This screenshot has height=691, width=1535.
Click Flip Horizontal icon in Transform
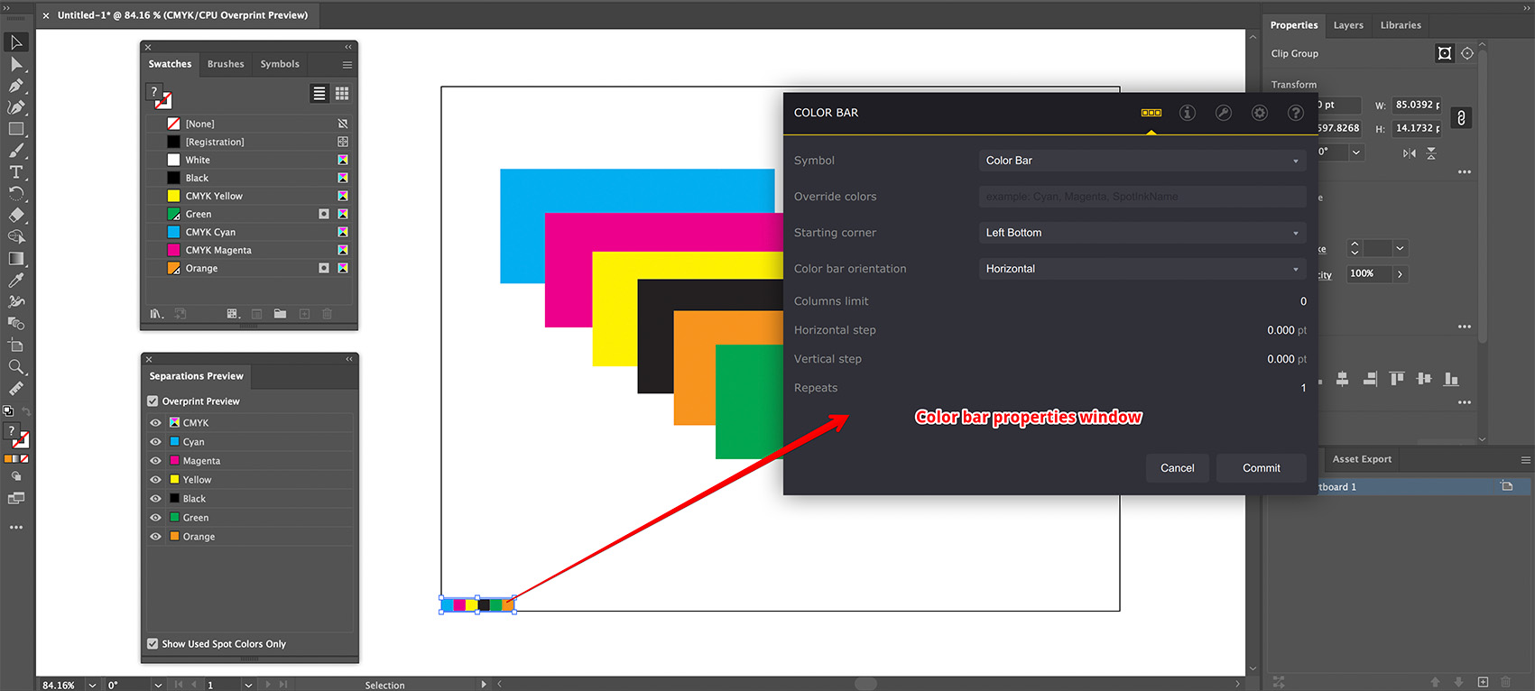[1410, 153]
